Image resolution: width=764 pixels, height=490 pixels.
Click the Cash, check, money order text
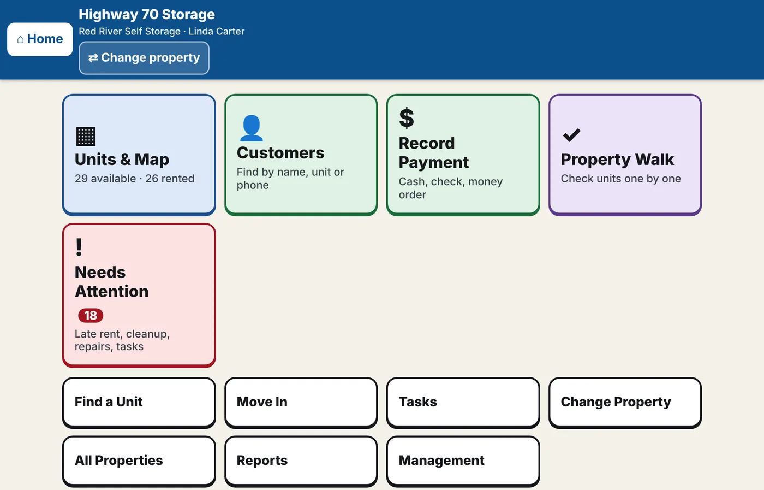(x=451, y=188)
